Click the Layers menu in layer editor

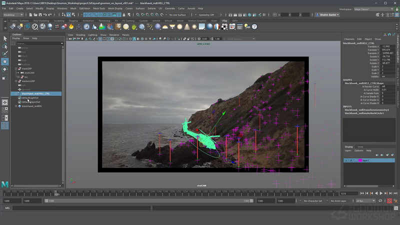(348, 150)
